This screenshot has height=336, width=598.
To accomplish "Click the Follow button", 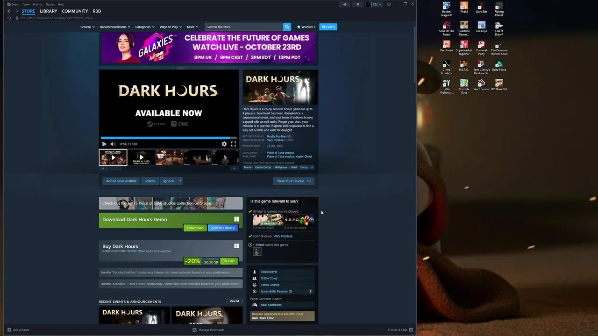I will tap(149, 181).
